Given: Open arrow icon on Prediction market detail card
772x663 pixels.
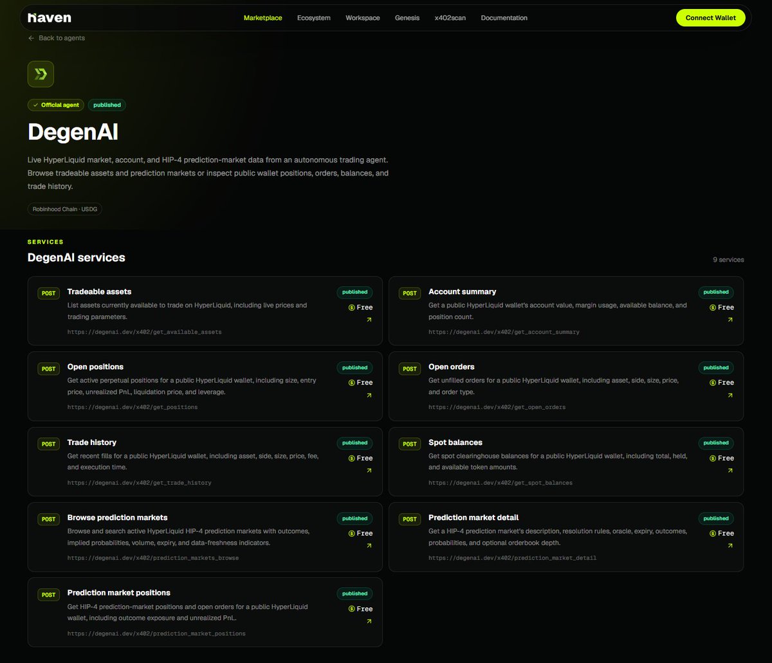Looking at the screenshot, I should 730,546.
